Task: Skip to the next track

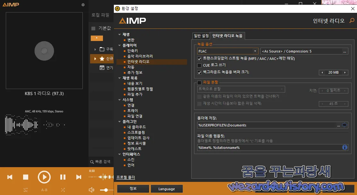Action: coord(78,177)
